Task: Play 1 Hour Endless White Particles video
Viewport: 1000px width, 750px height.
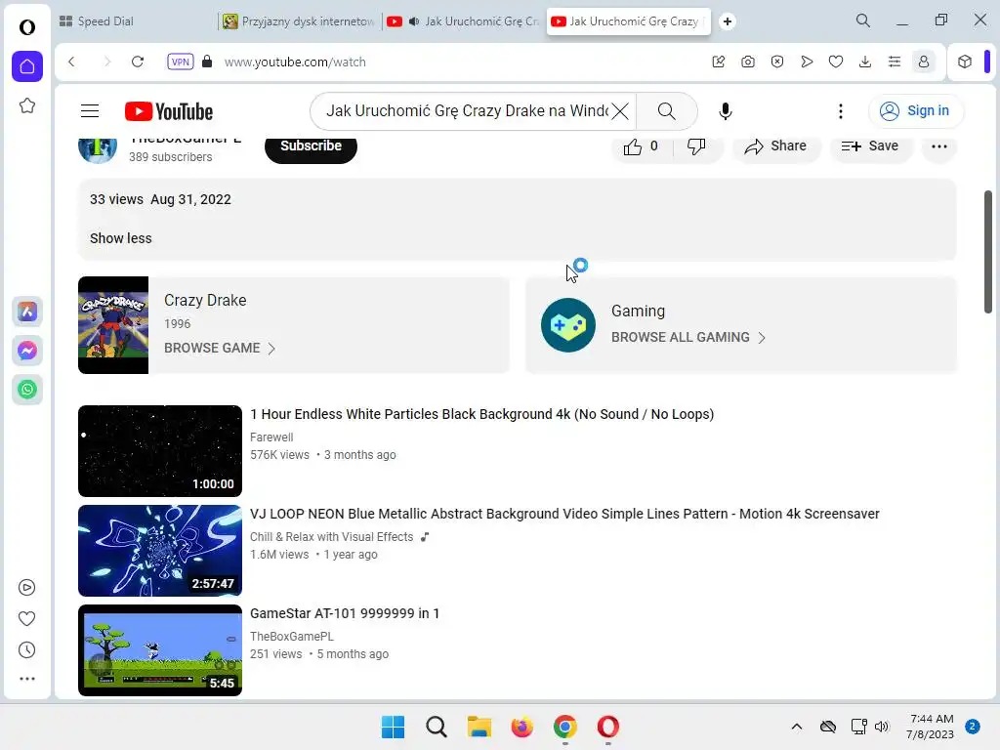Action: pos(159,451)
